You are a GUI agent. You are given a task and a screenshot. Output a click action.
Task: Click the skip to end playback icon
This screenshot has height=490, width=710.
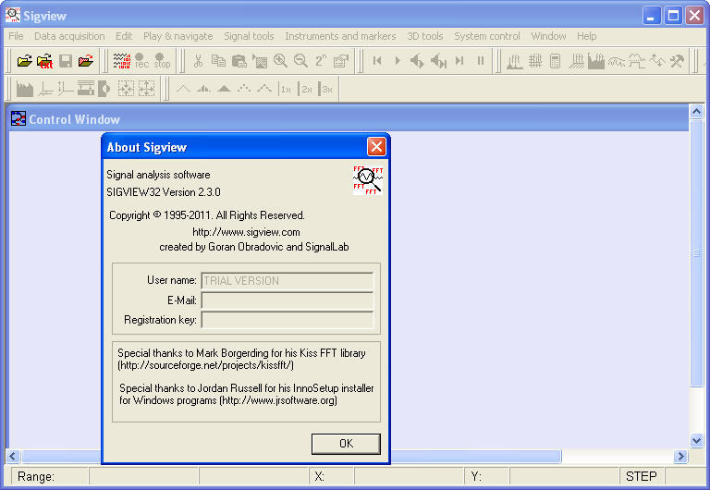(459, 61)
